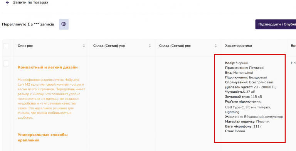Click the Чутливість -37 дБ line
The image size is (296, 151).
tap(240, 92)
